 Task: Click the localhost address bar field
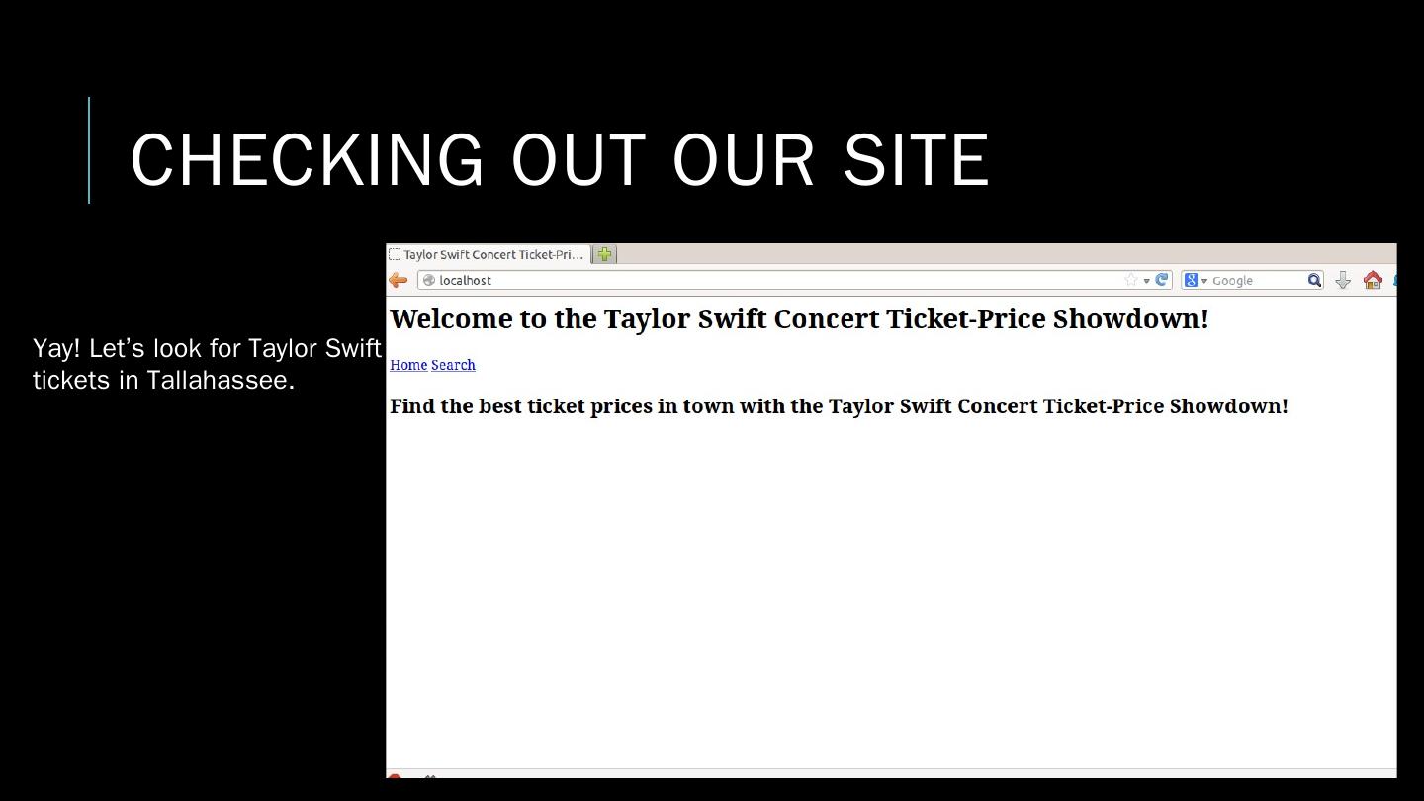[771, 280]
